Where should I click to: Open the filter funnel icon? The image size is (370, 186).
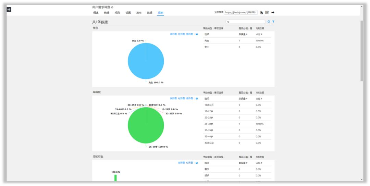tap(273, 22)
